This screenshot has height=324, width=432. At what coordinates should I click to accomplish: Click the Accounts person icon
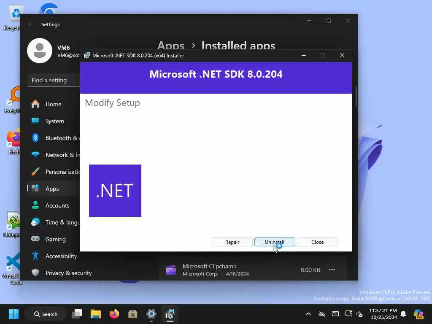click(x=35, y=205)
